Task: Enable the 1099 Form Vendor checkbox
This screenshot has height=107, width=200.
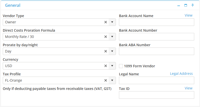Action: point(121,66)
